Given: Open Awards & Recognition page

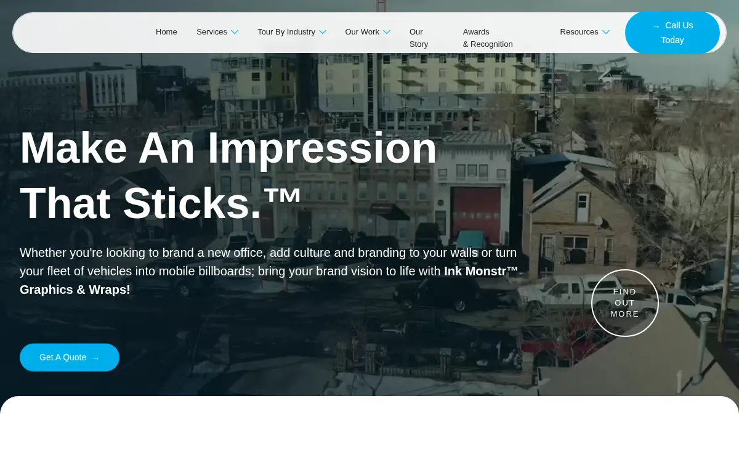Looking at the screenshot, I should click(x=488, y=38).
